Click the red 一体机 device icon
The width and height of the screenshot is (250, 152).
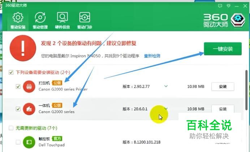(29, 109)
